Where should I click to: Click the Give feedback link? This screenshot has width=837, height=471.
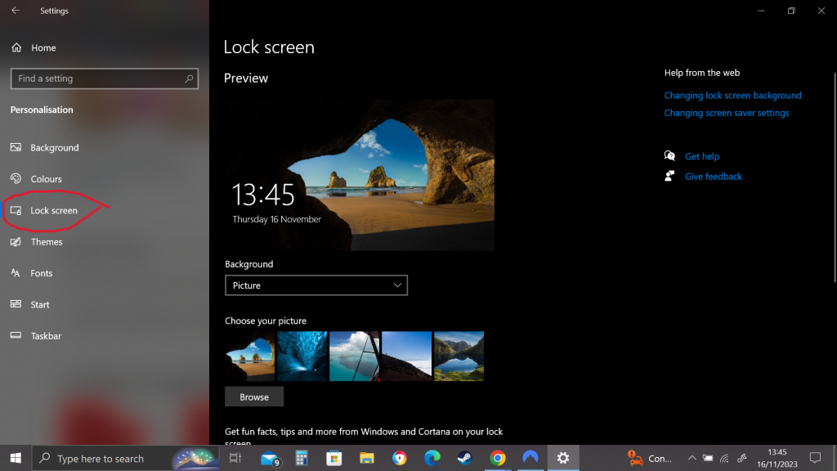tap(713, 177)
